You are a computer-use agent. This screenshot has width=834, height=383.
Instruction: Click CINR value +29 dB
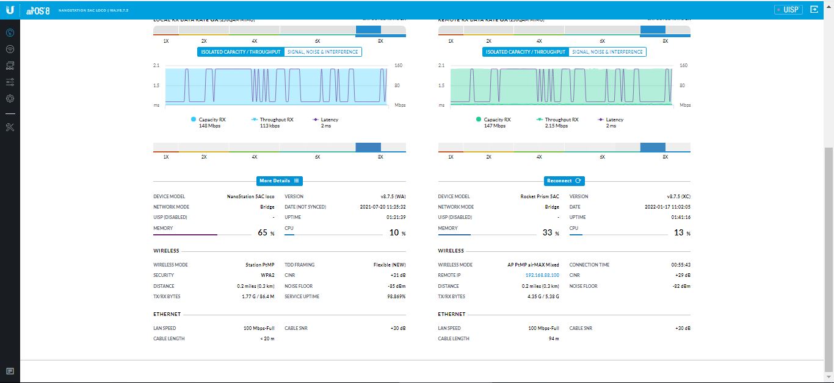(x=683, y=276)
